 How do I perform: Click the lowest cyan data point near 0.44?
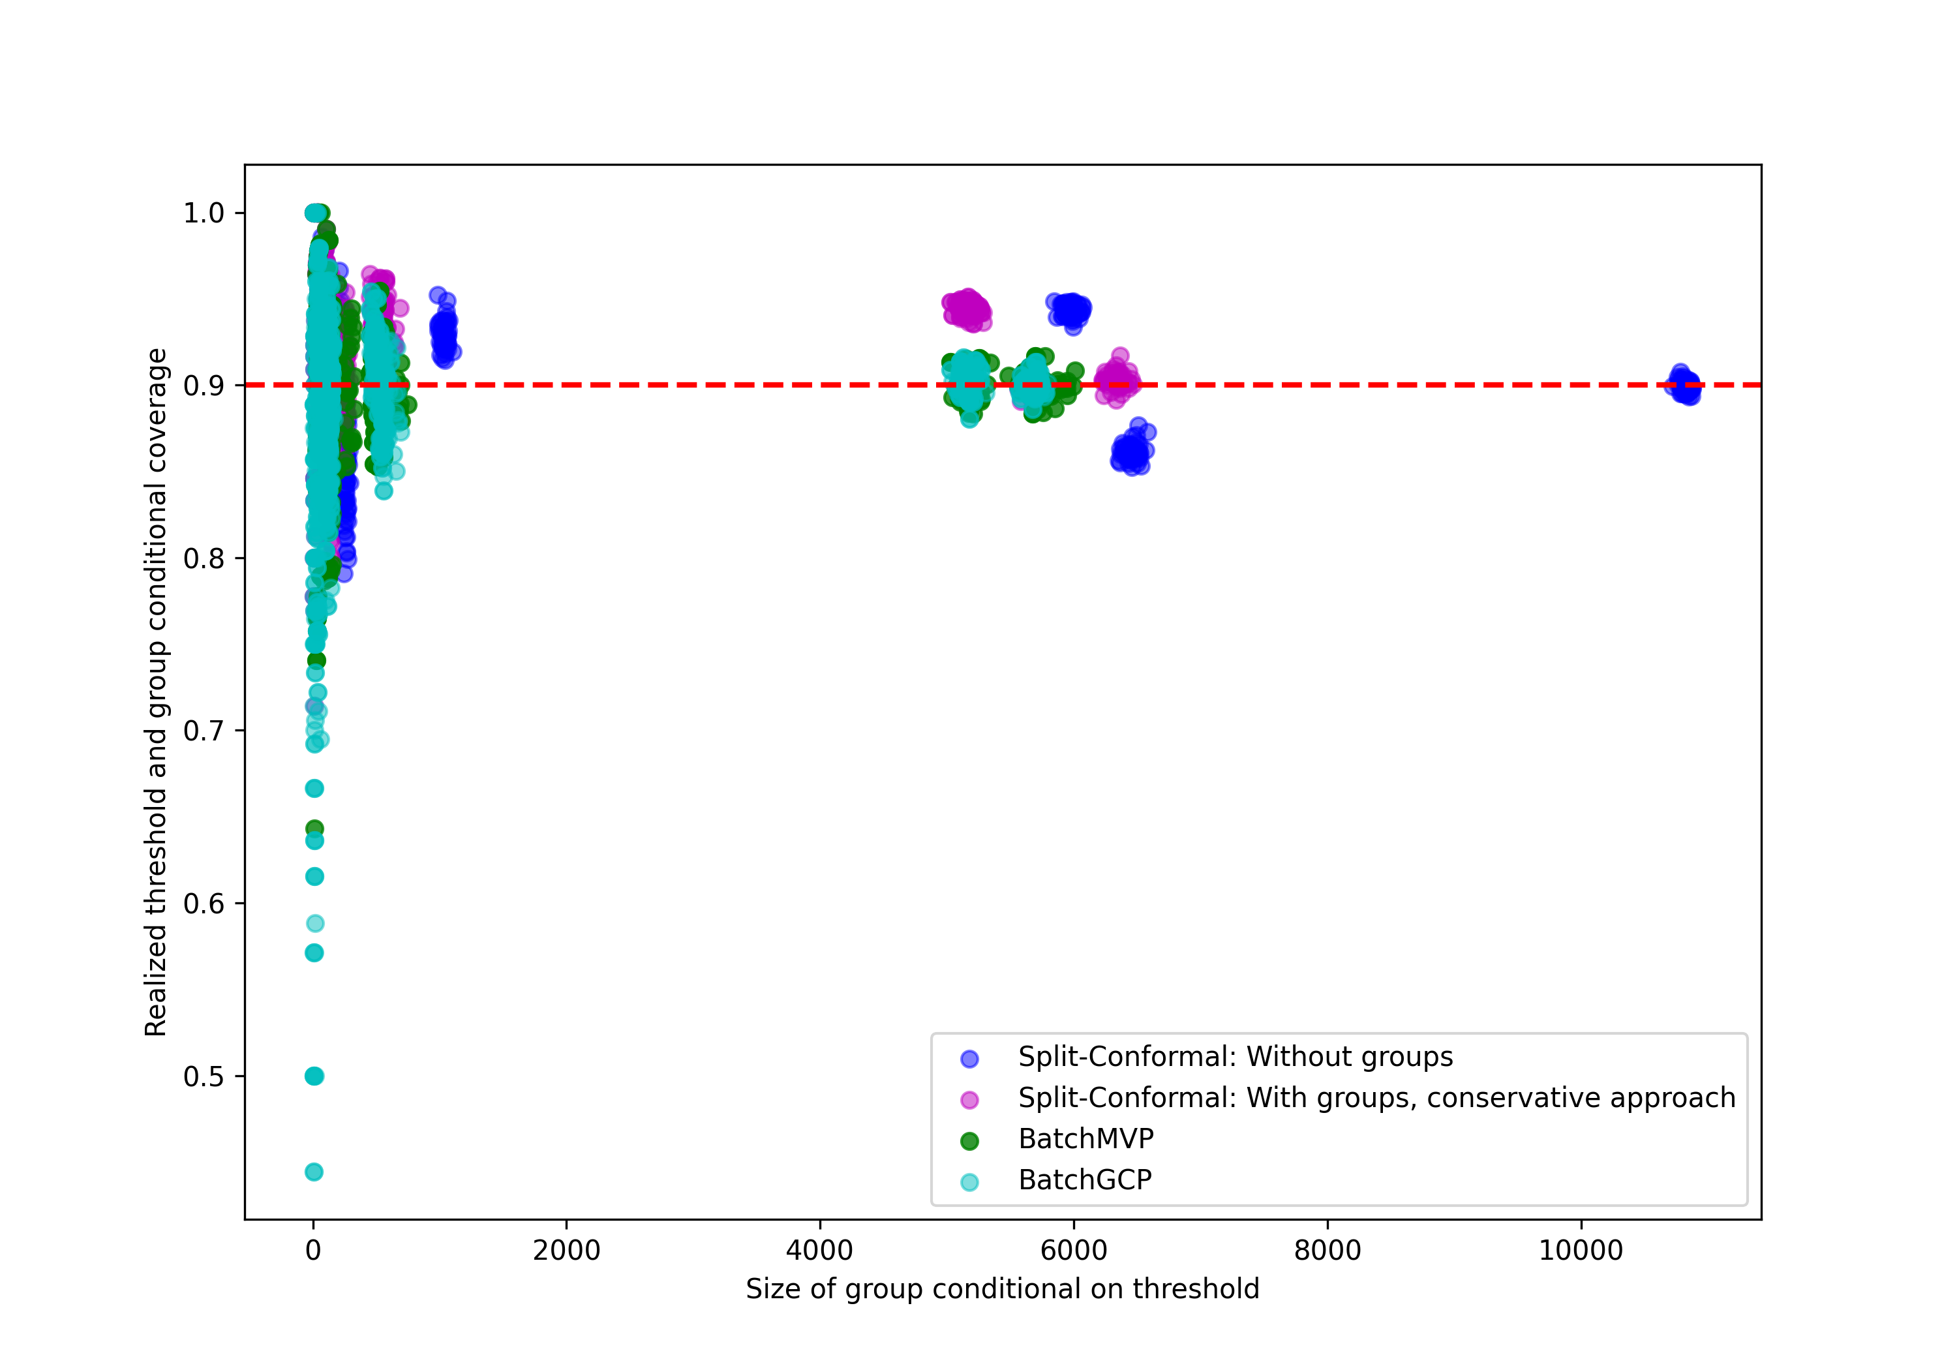314,1172
